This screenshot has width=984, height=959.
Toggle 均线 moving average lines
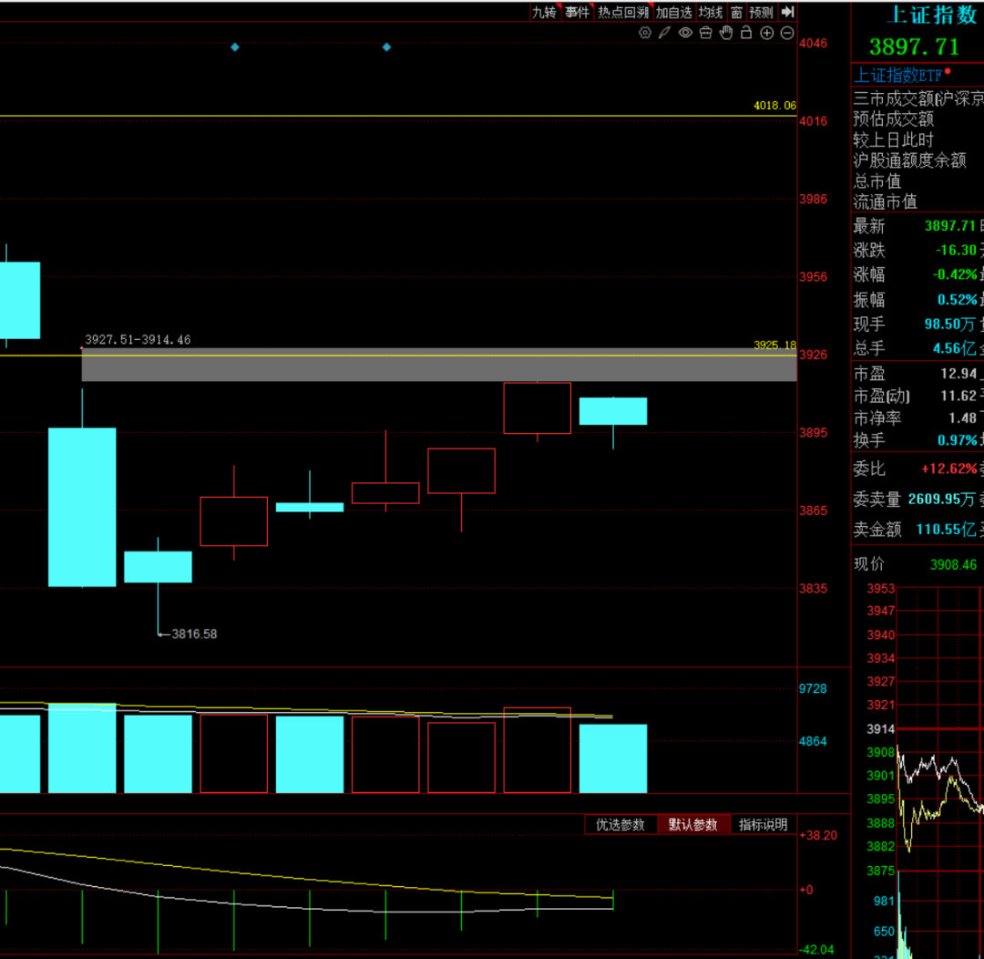pos(711,12)
